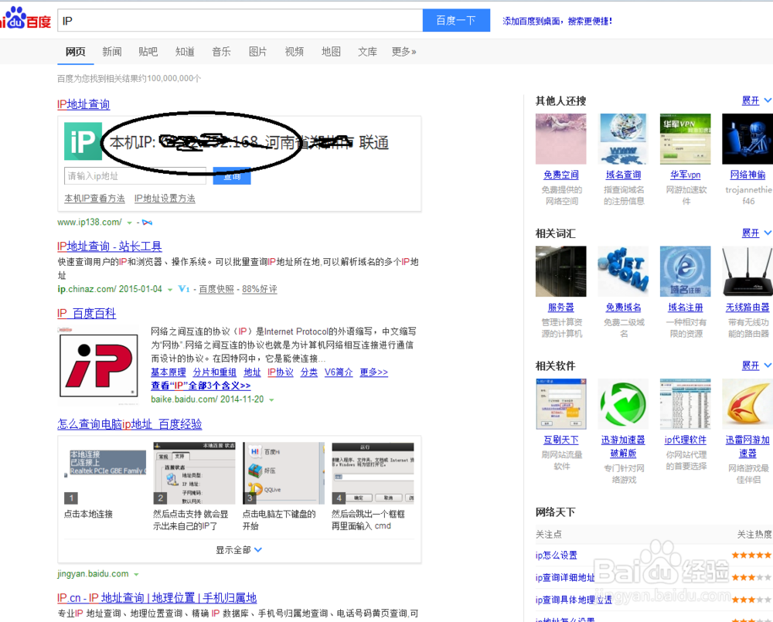Open the Baidu logo homepage link
This screenshot has height=622, width=773.
pos(26,19)
